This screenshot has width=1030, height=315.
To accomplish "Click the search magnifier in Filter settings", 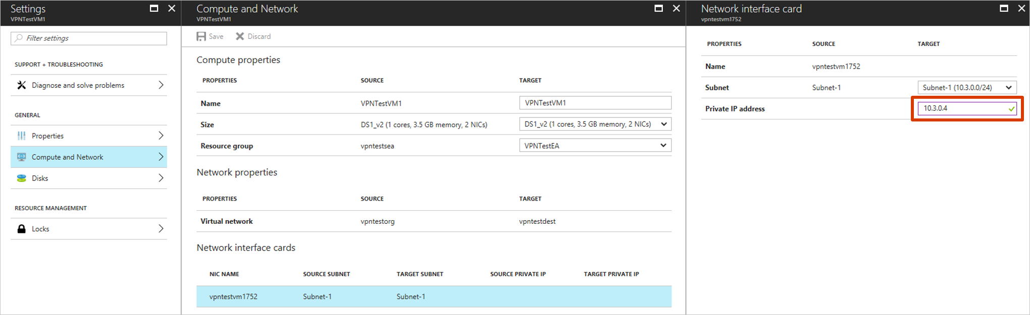I will [x=19, y=38].
